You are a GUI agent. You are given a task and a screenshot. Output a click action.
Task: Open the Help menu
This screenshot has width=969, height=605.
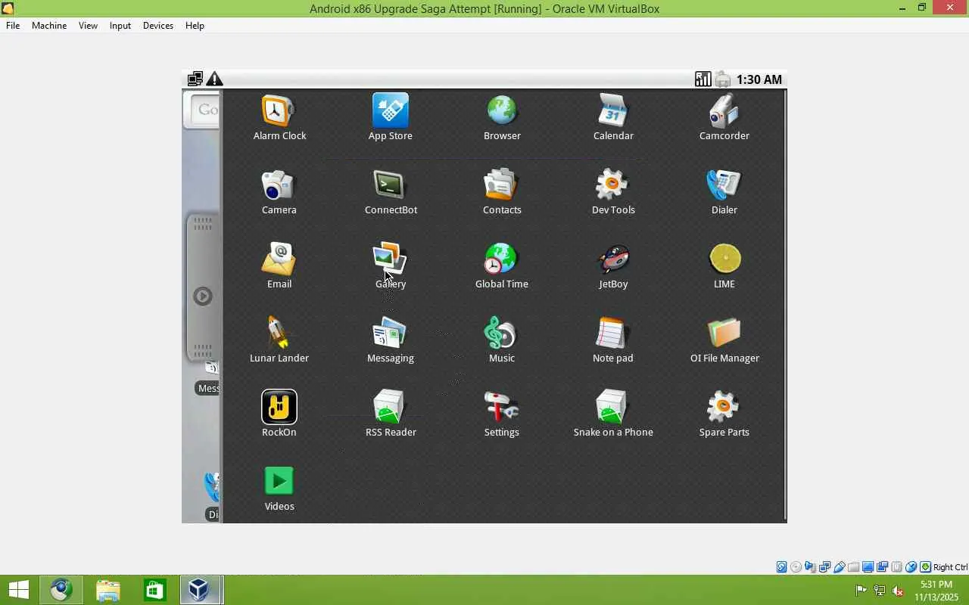click(195, 25)
